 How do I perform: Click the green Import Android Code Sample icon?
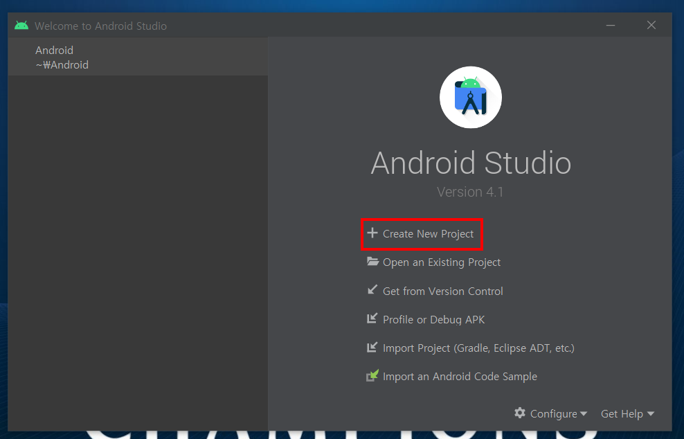372,375
